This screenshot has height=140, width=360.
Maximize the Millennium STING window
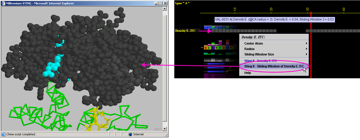pyautogui.click(x=160, y=3)
